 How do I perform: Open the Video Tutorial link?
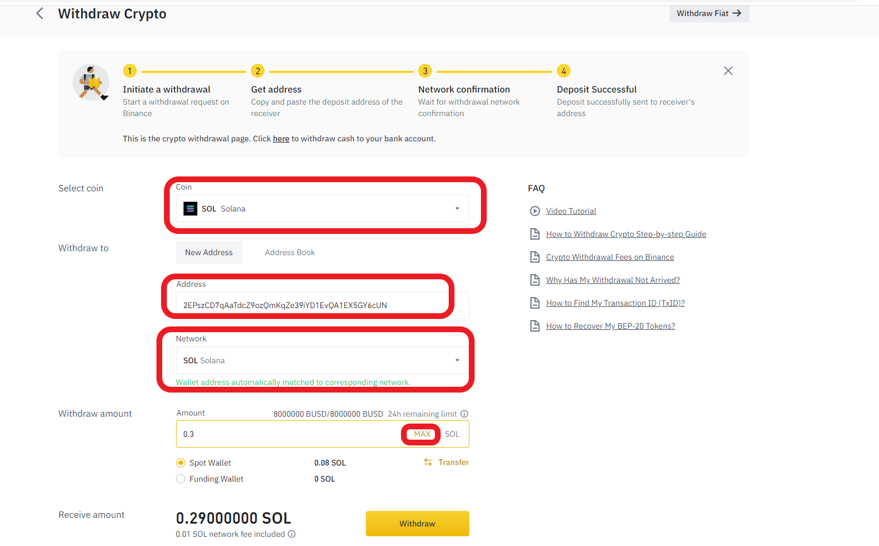click(571, 211)
